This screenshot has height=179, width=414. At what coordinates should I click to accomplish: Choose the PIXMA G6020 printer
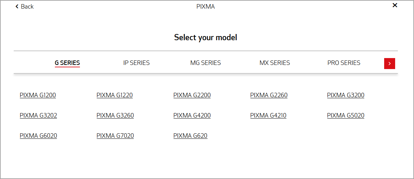click(38, 136)
